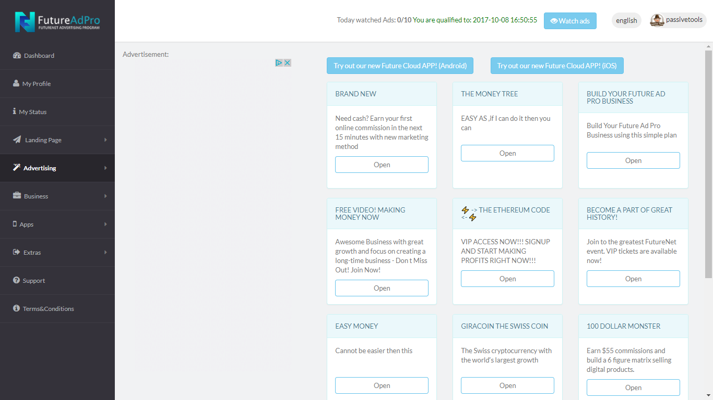
Task: Open the 100 DOLLAR MONSTER ad
Action: (633, 387)
